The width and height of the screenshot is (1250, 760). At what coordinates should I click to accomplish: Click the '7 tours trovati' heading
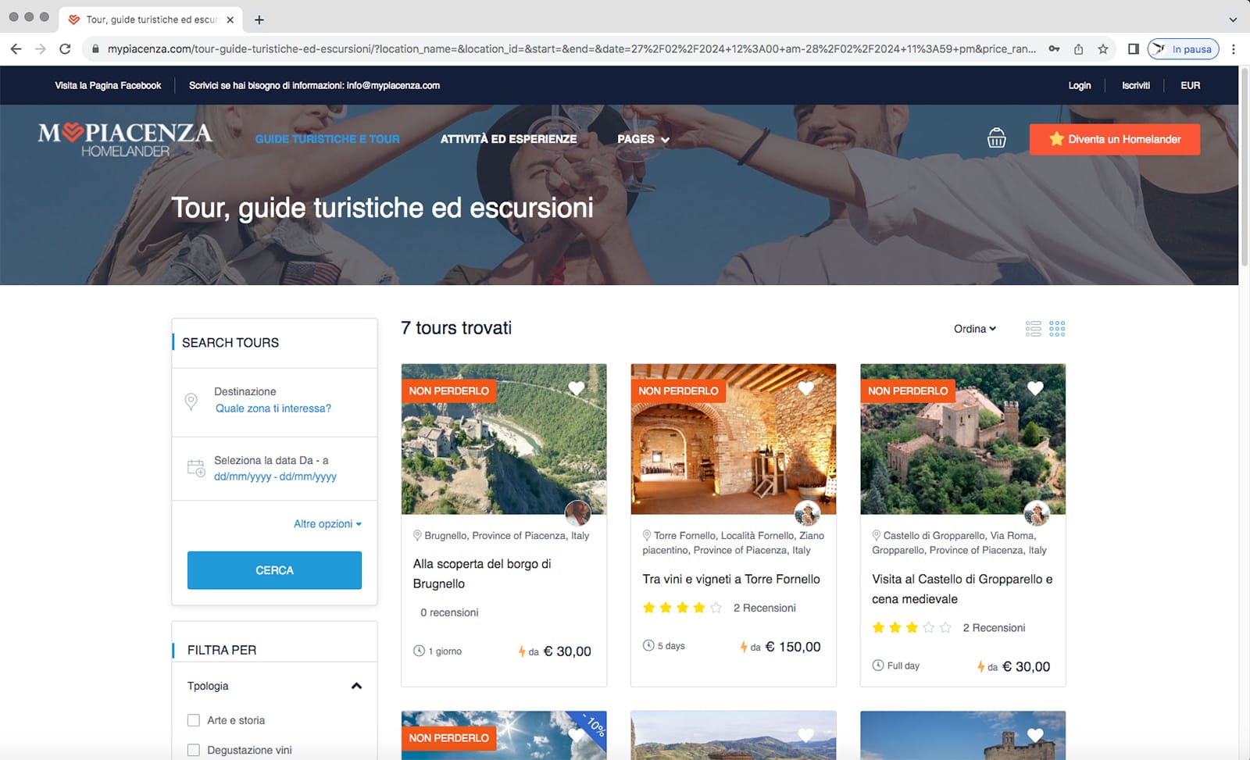pos(456,328)
